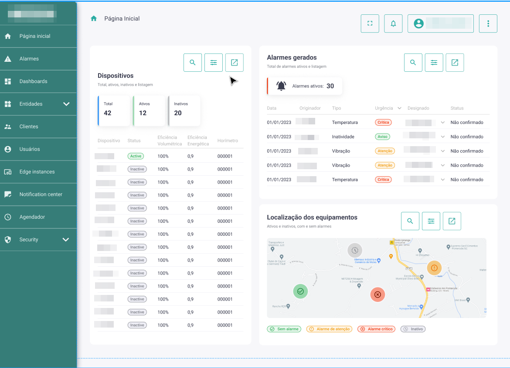Open Dispositivos in new window via external-link icon
The image size is (510, 368).
click(x=234, y=62)
